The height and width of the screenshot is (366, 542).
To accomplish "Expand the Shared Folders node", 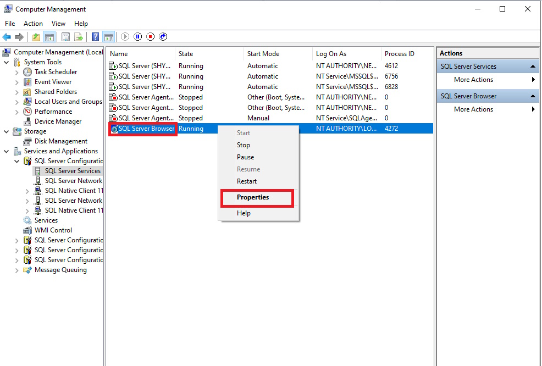I will pos(16,92).
